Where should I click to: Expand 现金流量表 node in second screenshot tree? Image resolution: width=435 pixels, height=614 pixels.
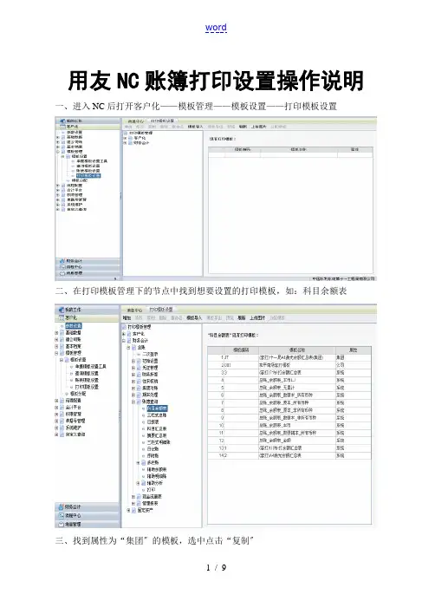click(x=133, y=497)
